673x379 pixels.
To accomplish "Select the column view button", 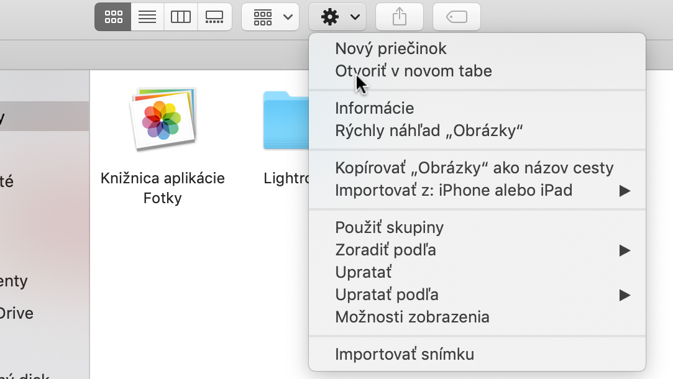I will (181, 17).
